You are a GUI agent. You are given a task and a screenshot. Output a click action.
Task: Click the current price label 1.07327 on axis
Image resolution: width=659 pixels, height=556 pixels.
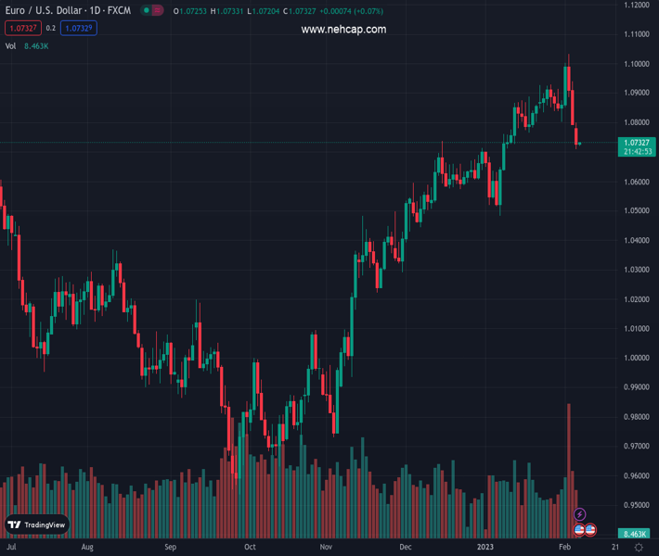click(x=637, y=143)
